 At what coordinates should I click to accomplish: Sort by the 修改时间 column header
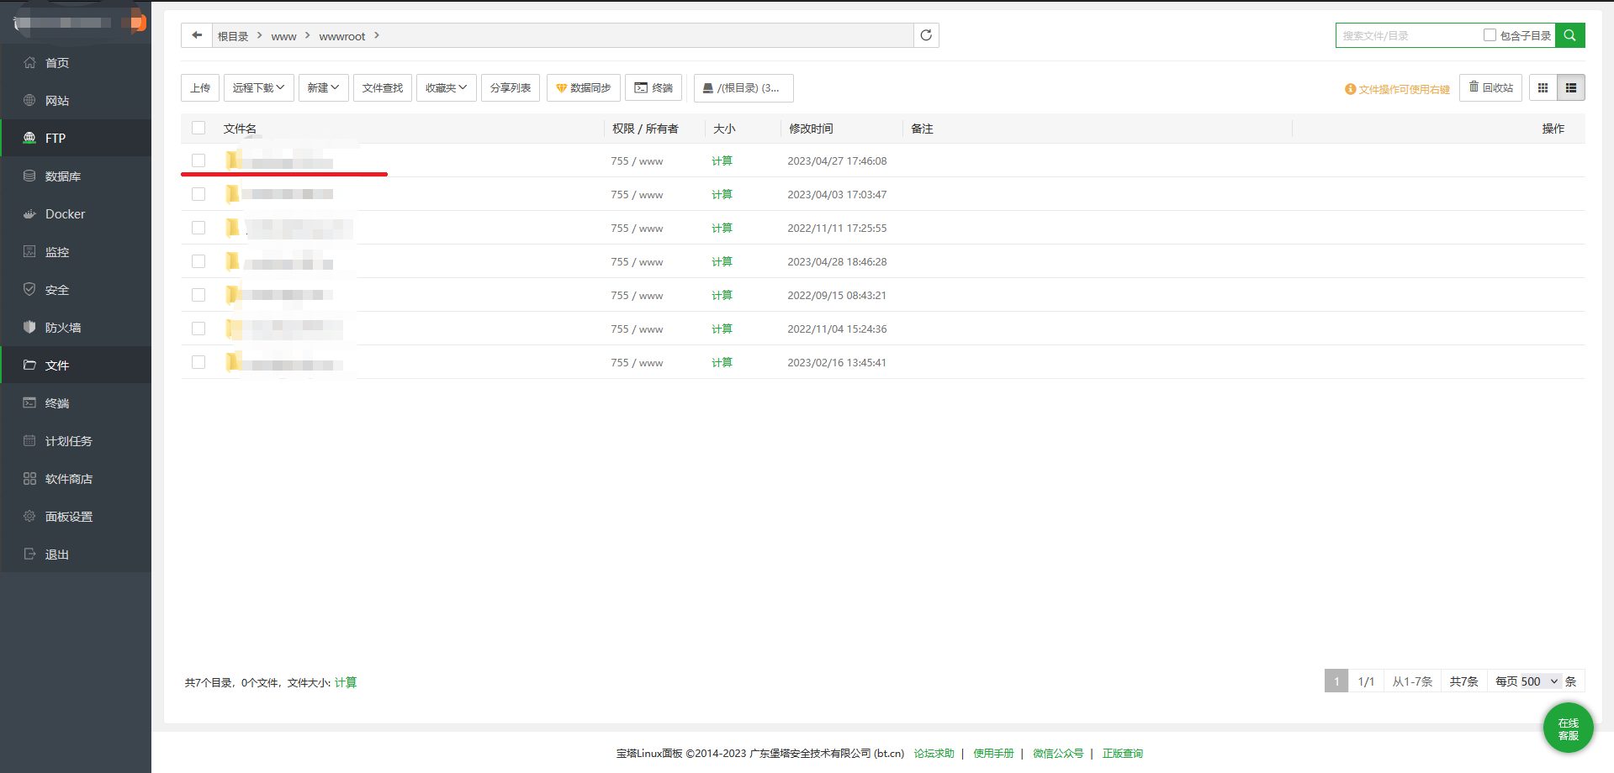811,129
